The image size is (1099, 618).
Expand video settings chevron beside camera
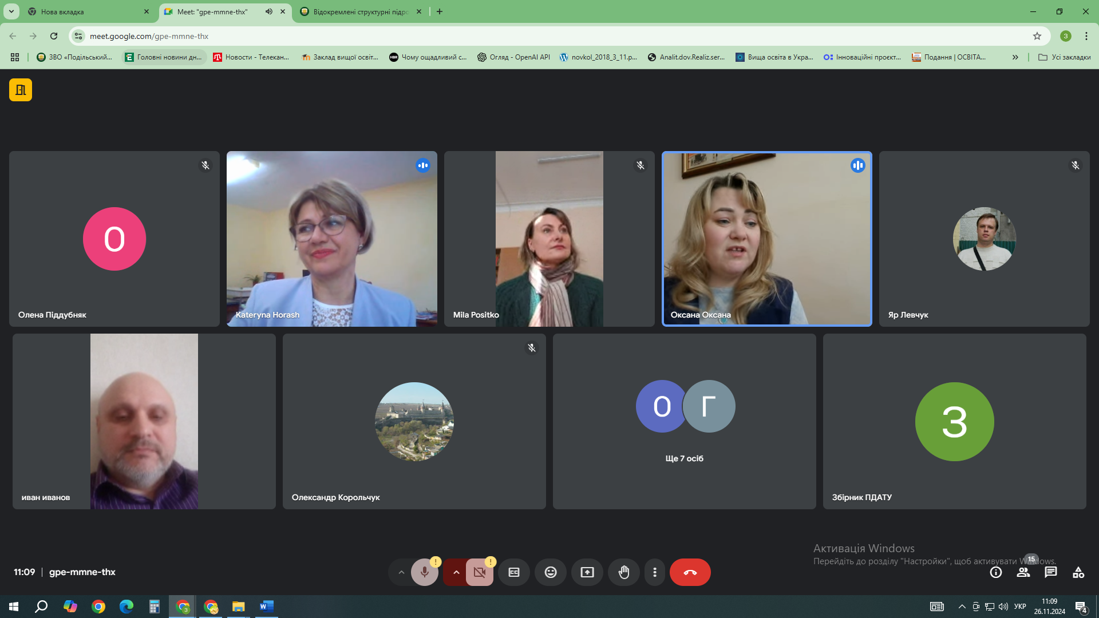click(x=456, y=572)
